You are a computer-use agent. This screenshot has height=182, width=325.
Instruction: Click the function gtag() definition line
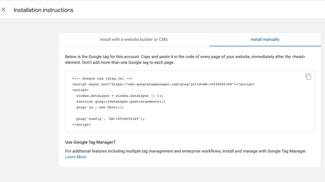pos(121,101)
